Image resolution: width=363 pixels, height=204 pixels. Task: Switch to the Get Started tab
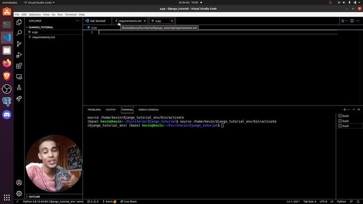pyautogui.click(x=98, y=21)
